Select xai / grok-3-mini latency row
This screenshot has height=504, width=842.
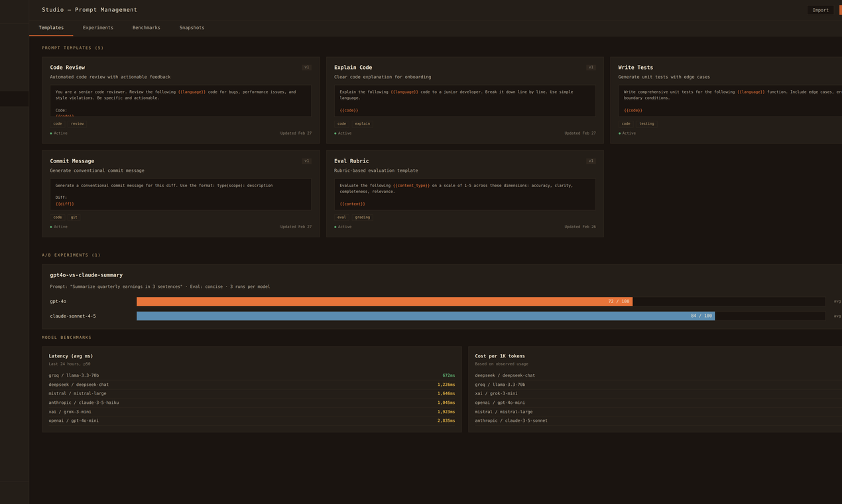pyautogui.click(x=252, y=412)
